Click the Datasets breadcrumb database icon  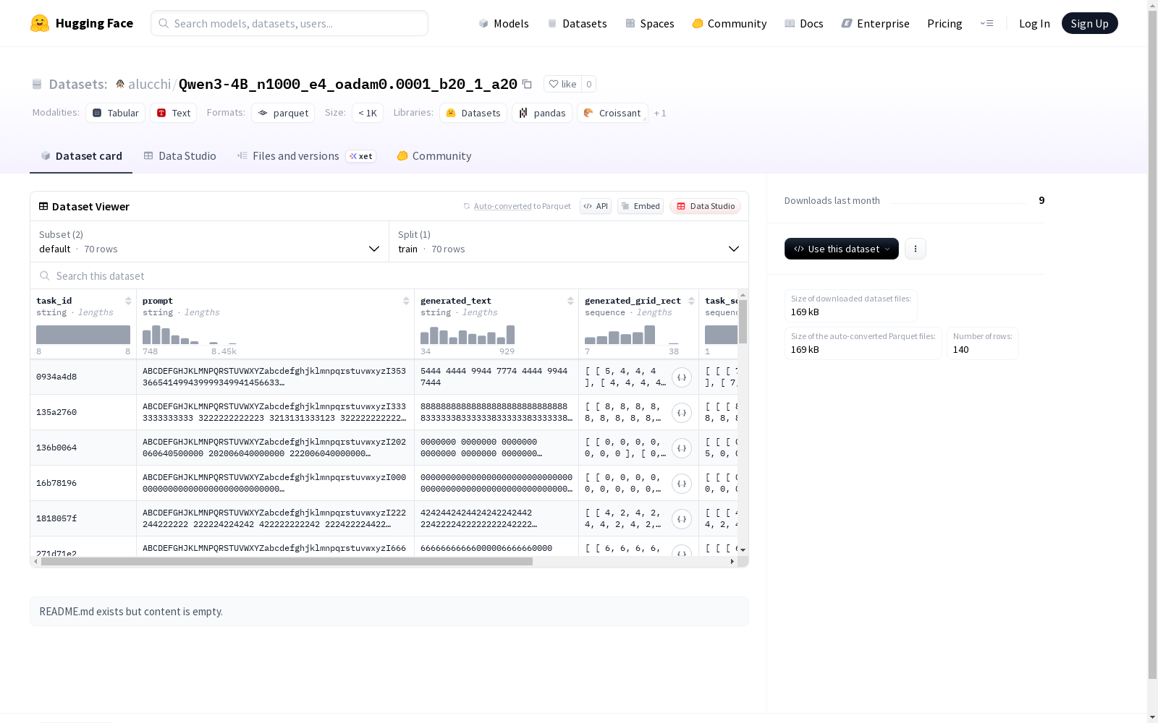pos(37,84)
